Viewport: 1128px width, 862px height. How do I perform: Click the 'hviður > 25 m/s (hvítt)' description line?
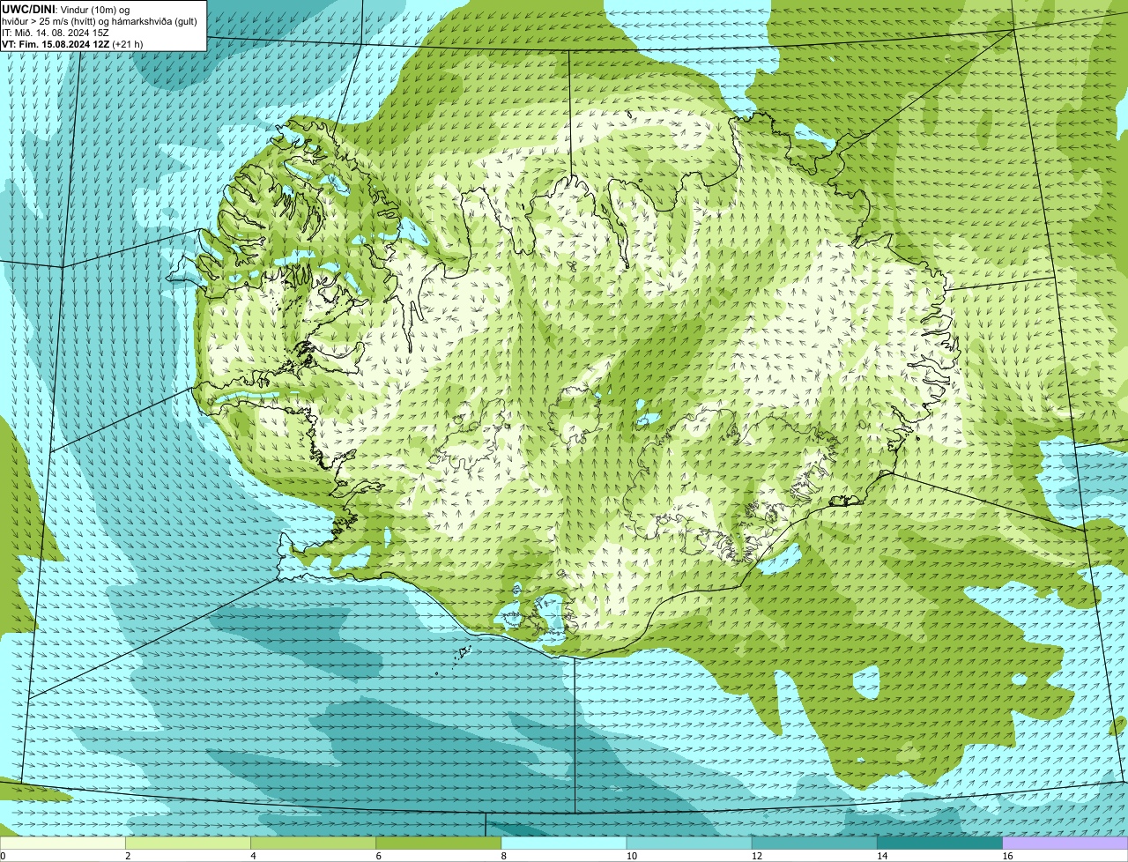(x=100, y=20)
